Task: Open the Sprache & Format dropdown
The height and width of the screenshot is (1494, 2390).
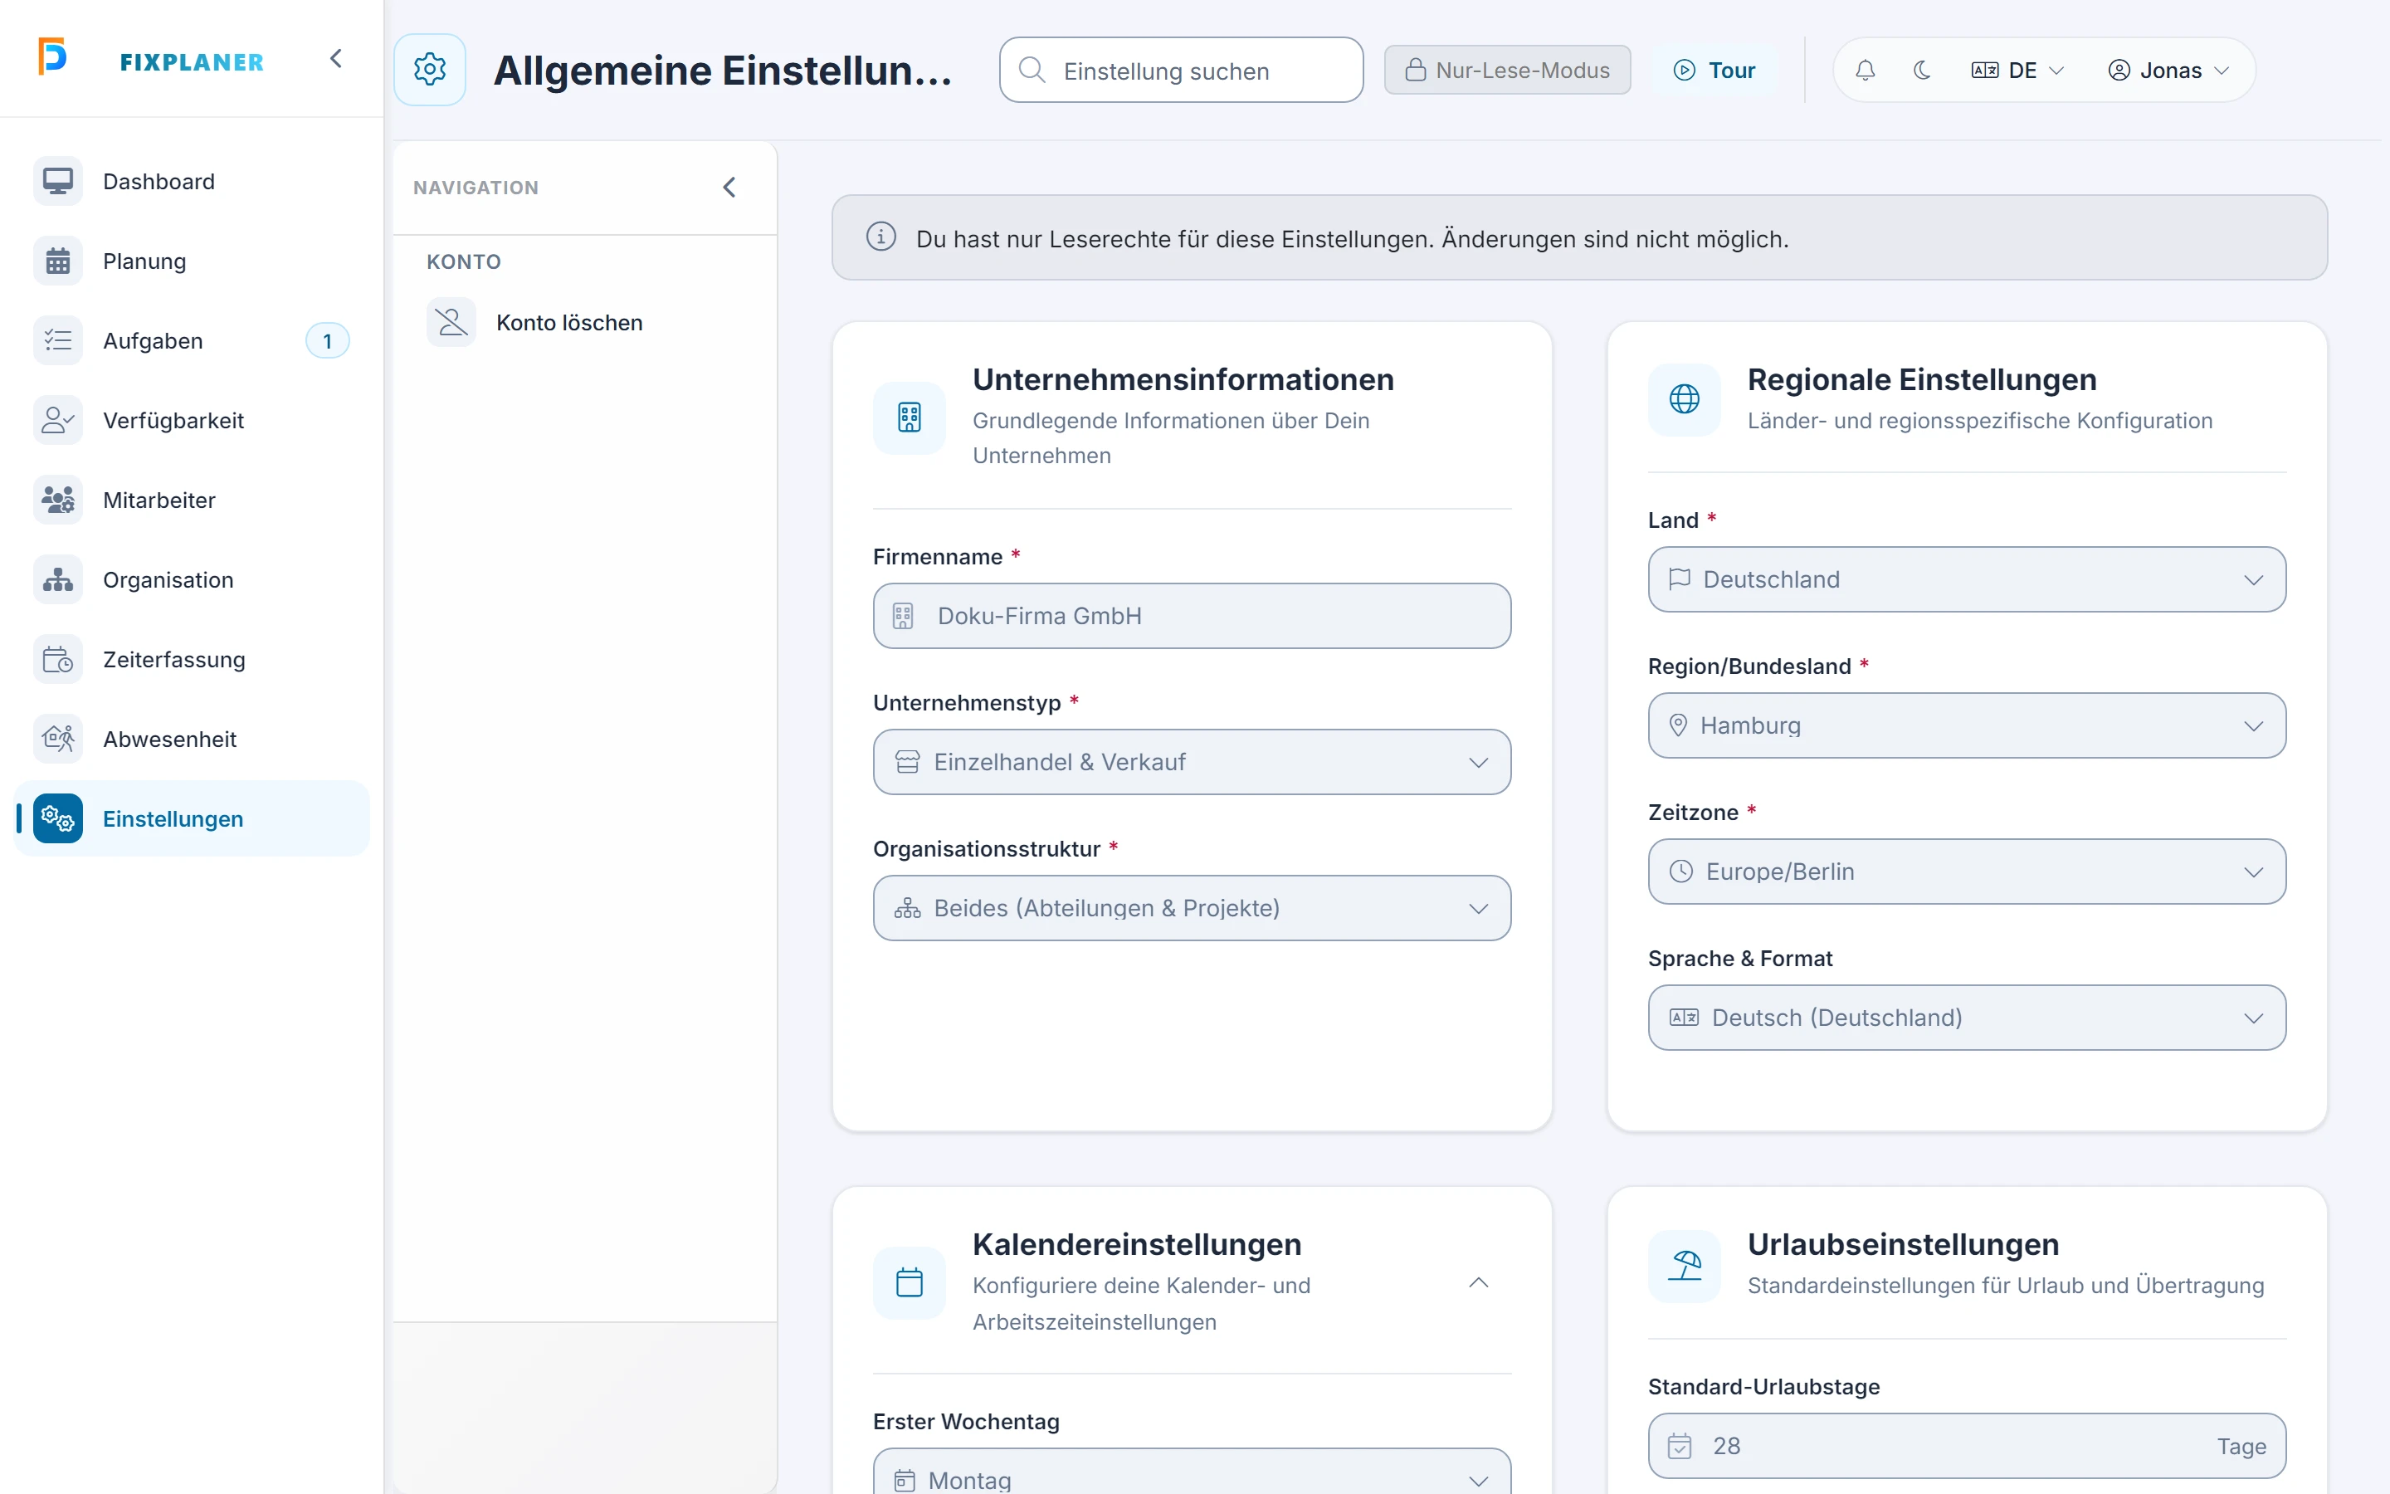Action: (x=1966, y=1018)
